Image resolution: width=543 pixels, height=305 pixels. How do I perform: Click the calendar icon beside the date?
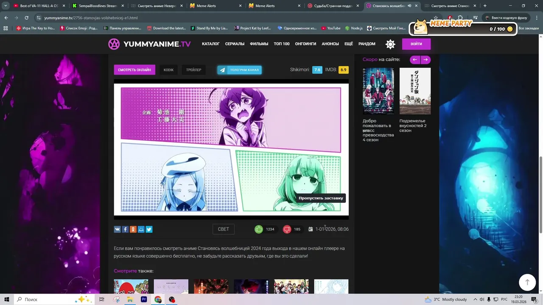(311, 229)
